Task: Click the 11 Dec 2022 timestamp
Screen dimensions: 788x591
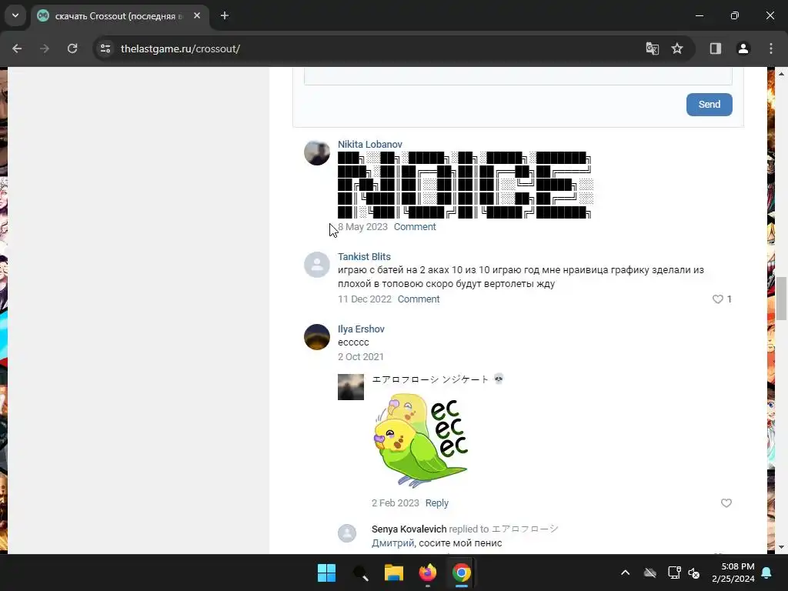Action: coord(364,299)
